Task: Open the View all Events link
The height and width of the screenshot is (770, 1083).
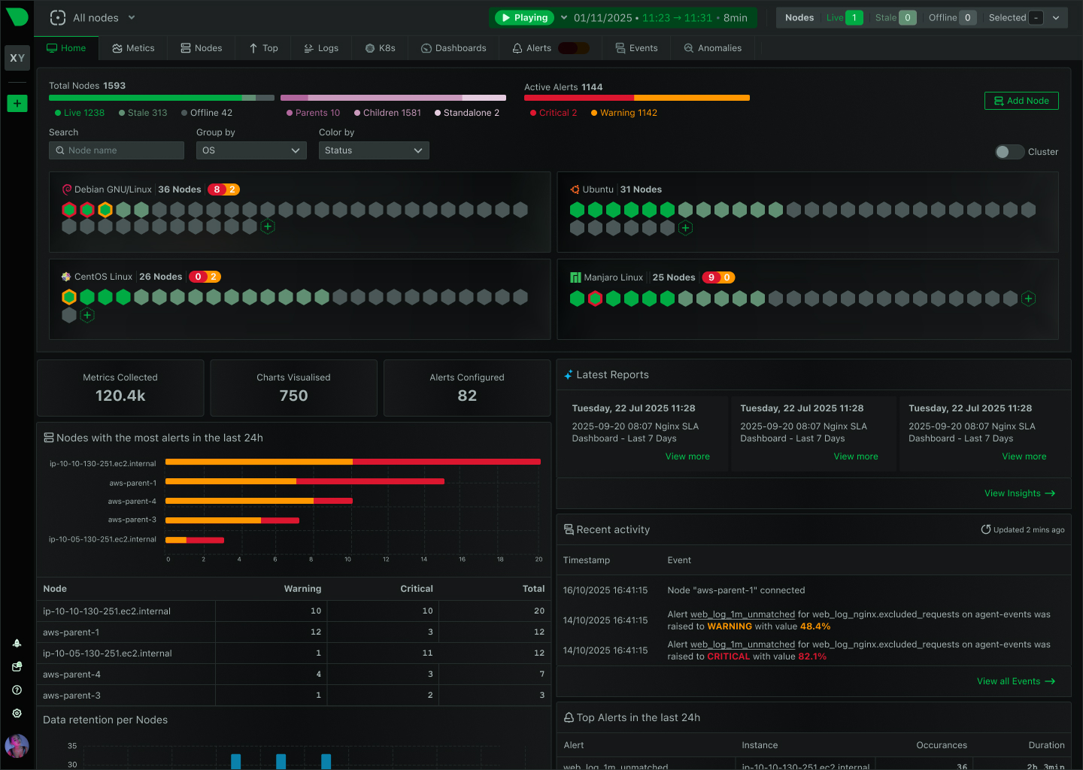Action: (x=1015, y=681)
